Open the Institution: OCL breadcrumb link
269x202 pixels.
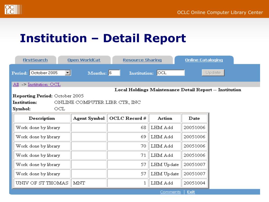[44, 84]
